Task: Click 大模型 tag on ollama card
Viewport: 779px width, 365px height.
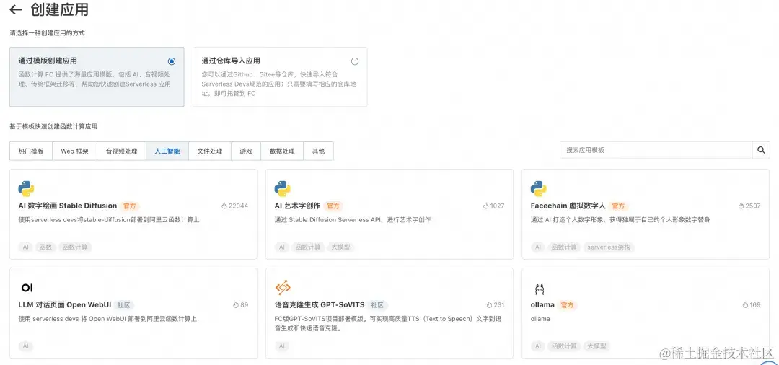Action: [x=597, y=346]
